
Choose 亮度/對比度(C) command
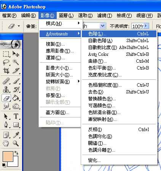click(x=119, y=75)
